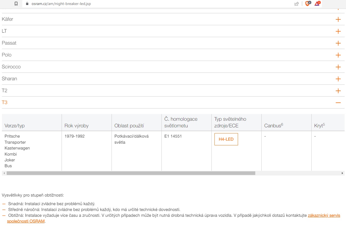
Task: Click the Bus version text
Action: coord(8,166)
